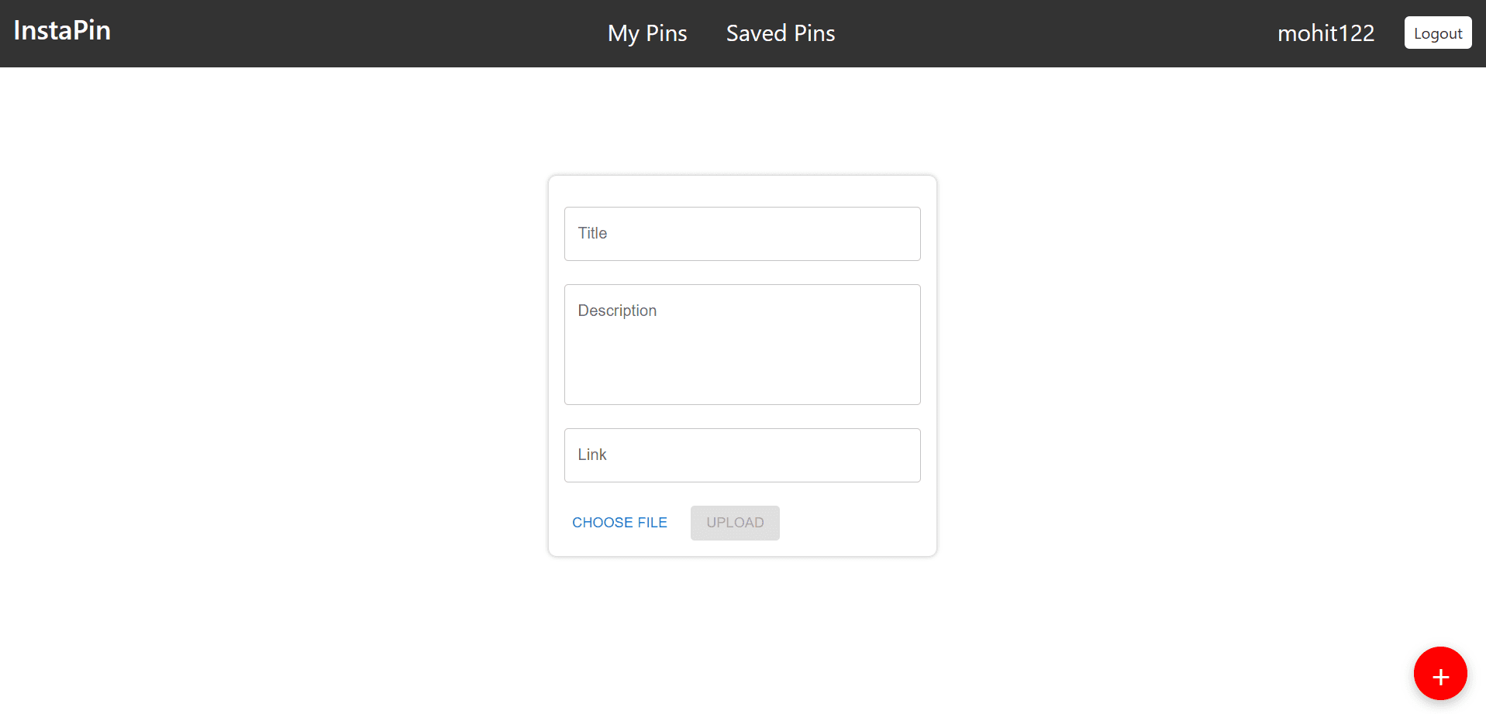Click the red plus floating button
The width and height of the screenshot is (1486, 714).
pos(1439,674)
